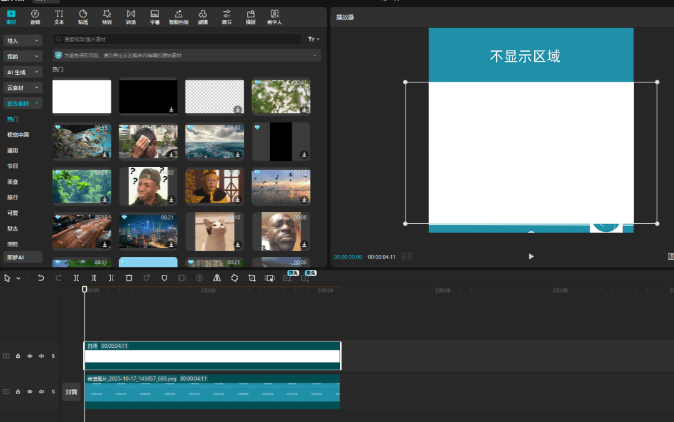Click the rotate icon in timeline toolbar
The width and height of the screenshot is (674, 422).
[x=235, y=278]
